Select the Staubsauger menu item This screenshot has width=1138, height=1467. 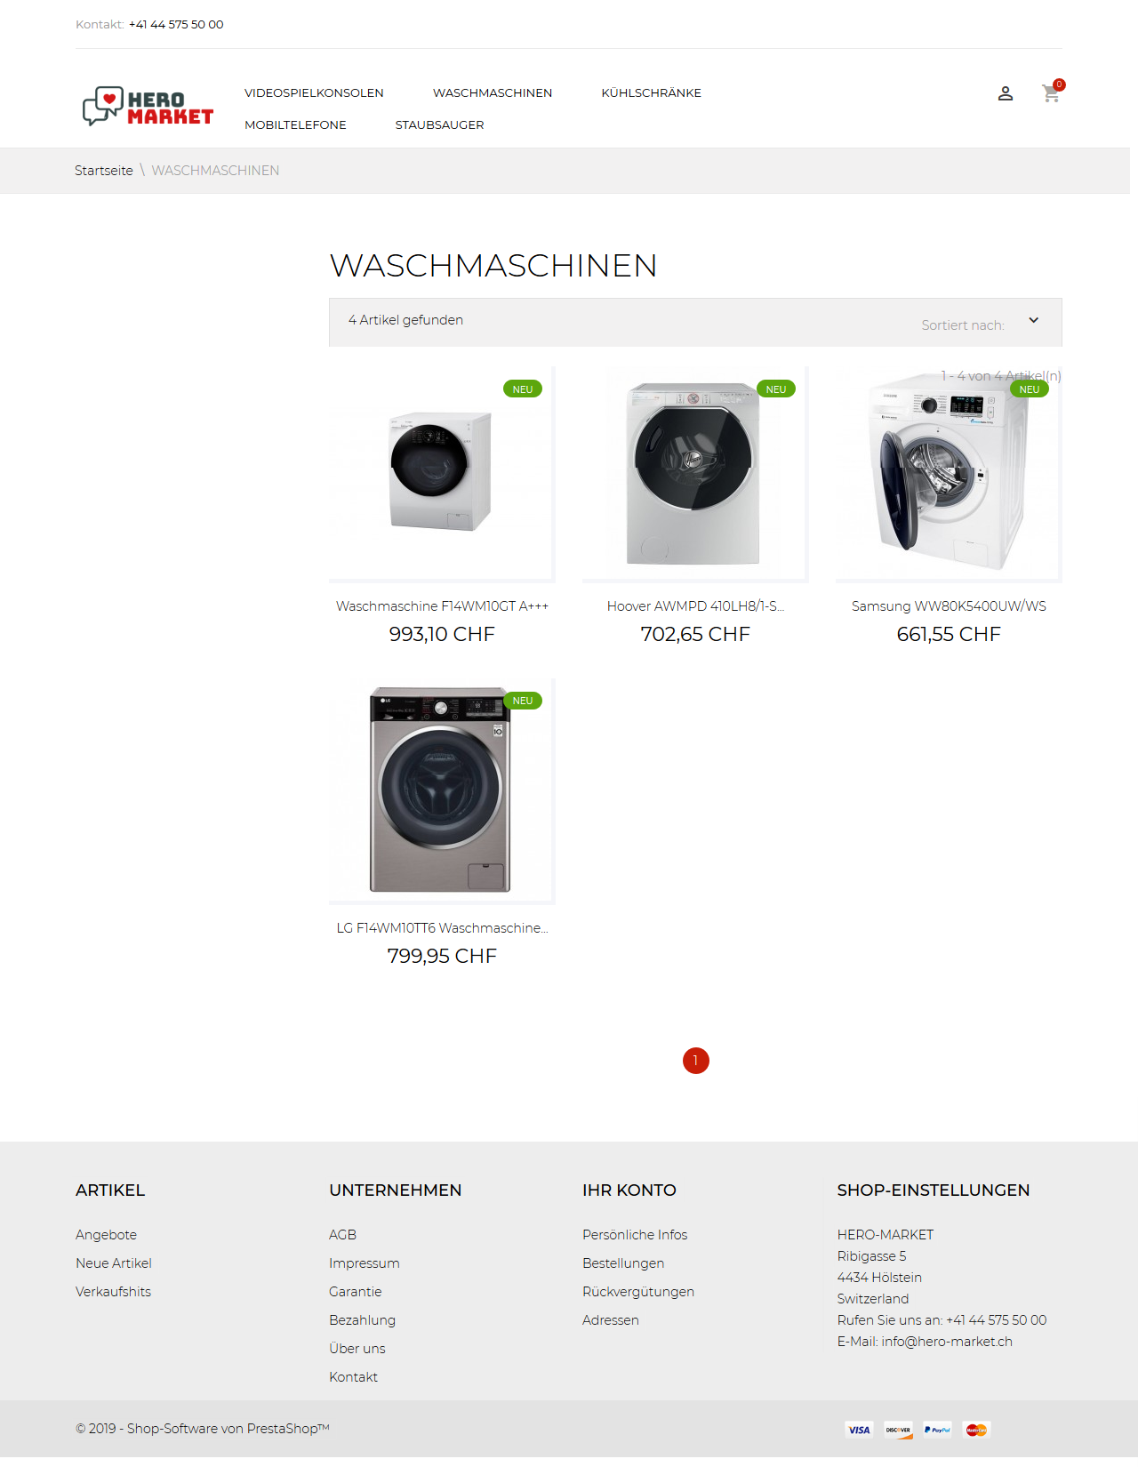click(x=439, y=124)
